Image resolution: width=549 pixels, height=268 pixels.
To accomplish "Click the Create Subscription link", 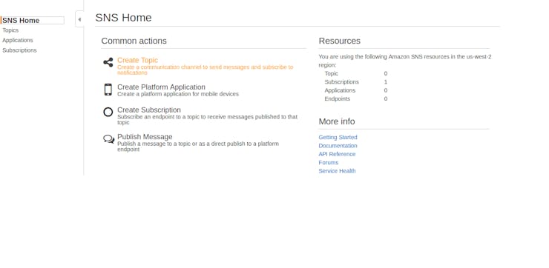I will 149,110.
